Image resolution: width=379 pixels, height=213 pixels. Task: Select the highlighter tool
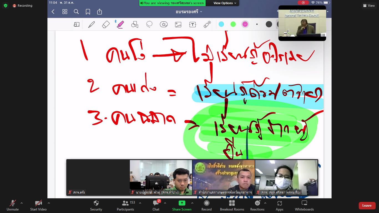coord(120,24)
